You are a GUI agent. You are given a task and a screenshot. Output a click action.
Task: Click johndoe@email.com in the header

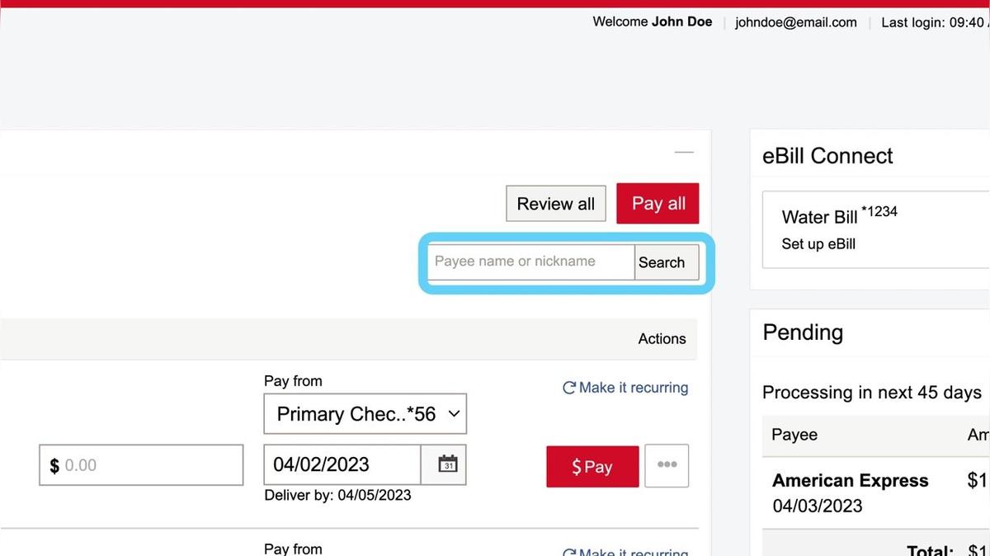(796, 22)
